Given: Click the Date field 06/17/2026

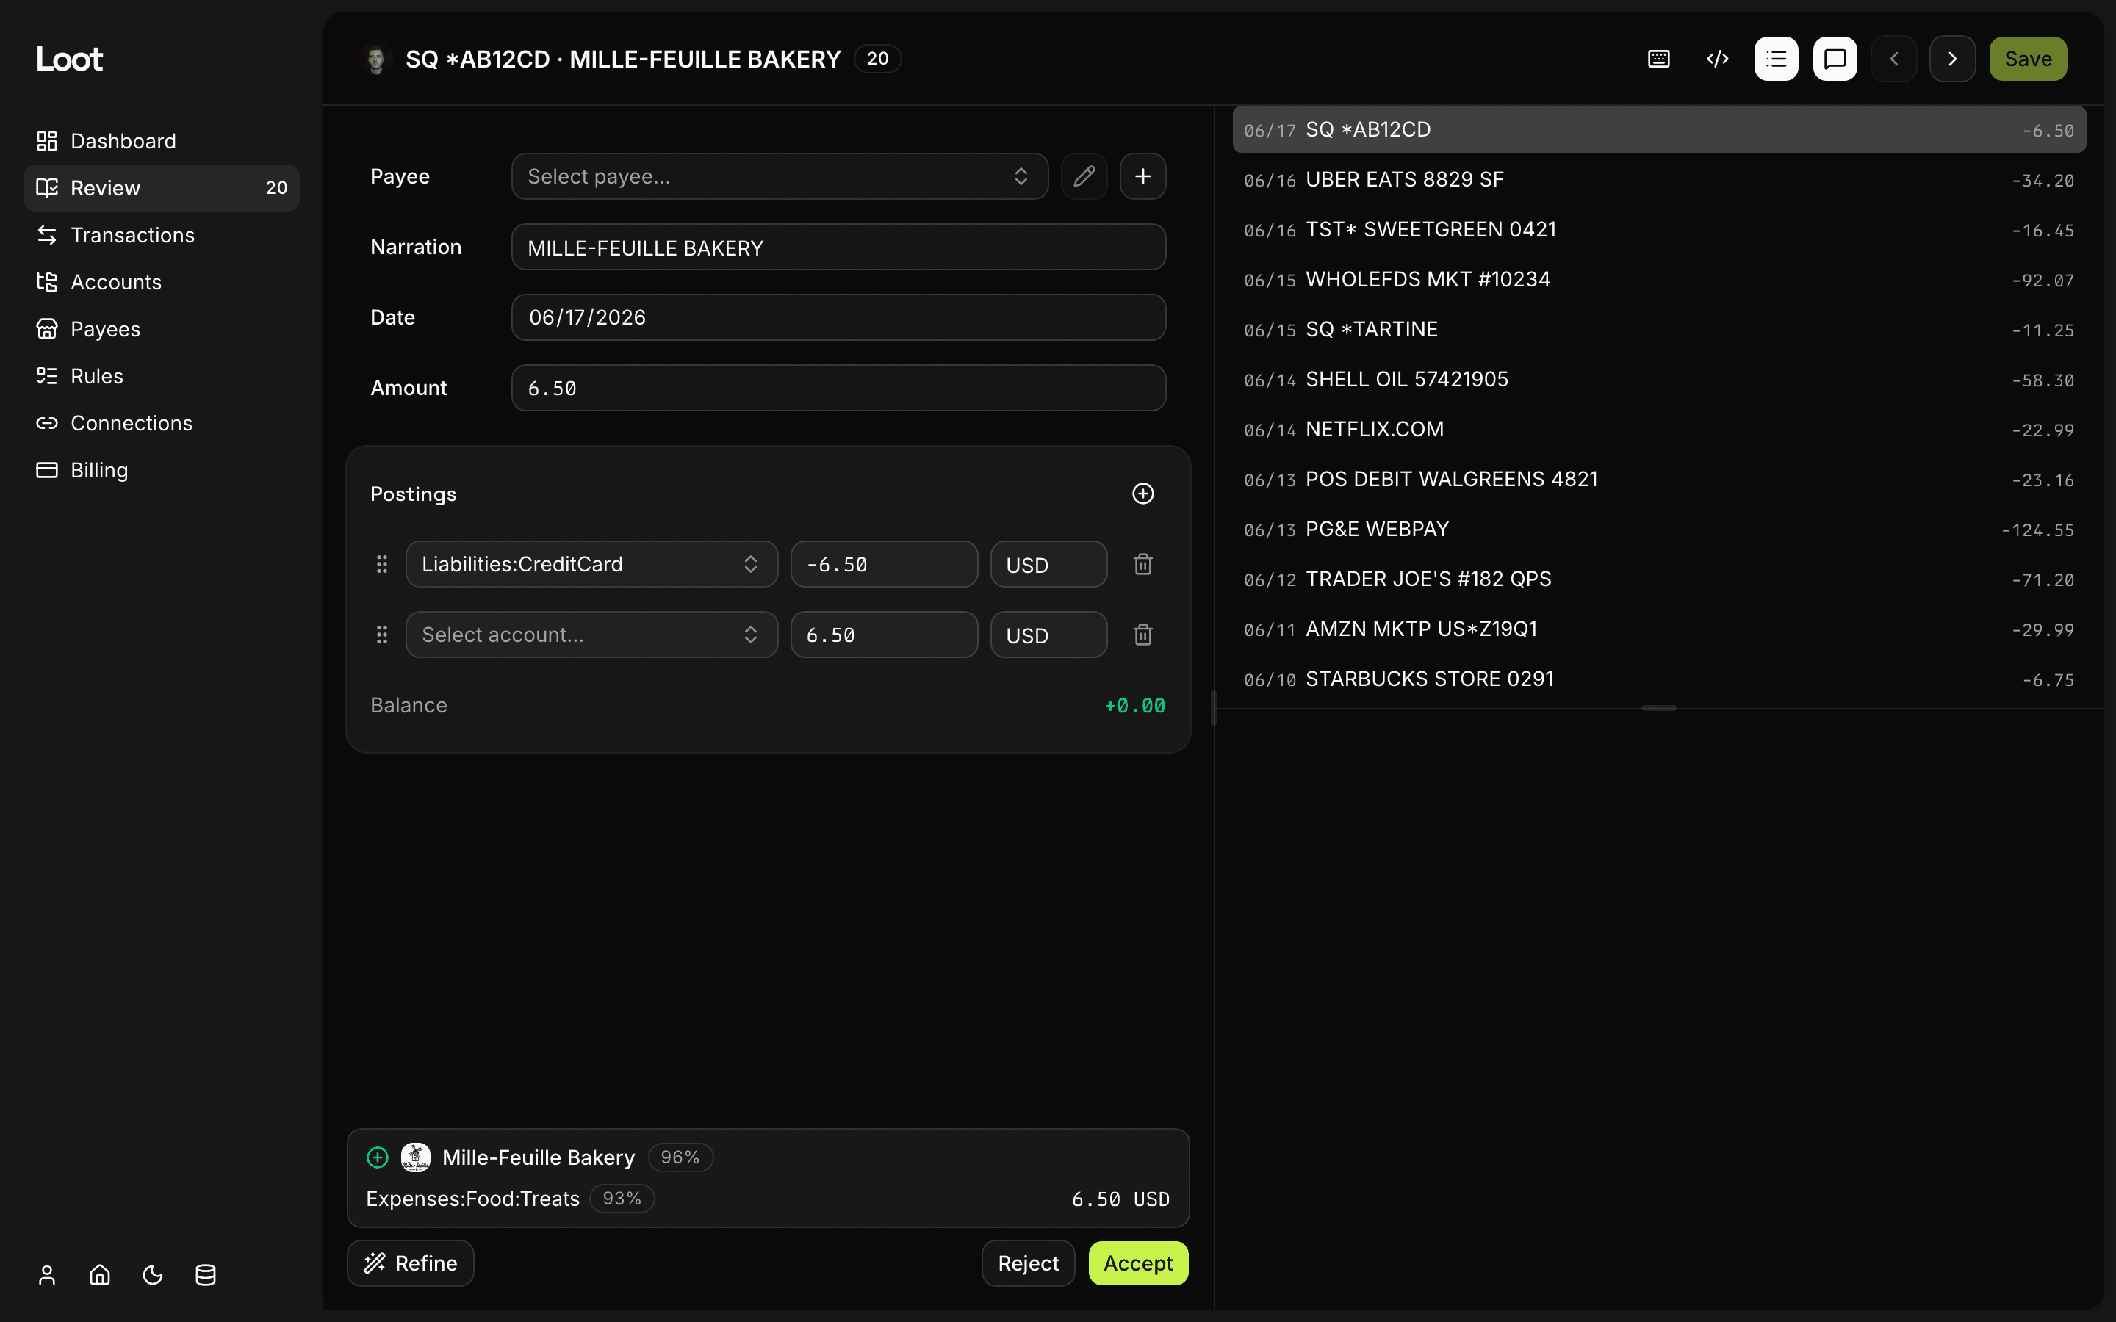Looking at the screenshot, I should (838, 317).
